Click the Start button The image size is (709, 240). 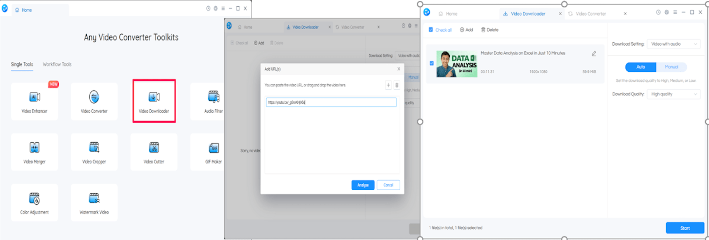685,228
